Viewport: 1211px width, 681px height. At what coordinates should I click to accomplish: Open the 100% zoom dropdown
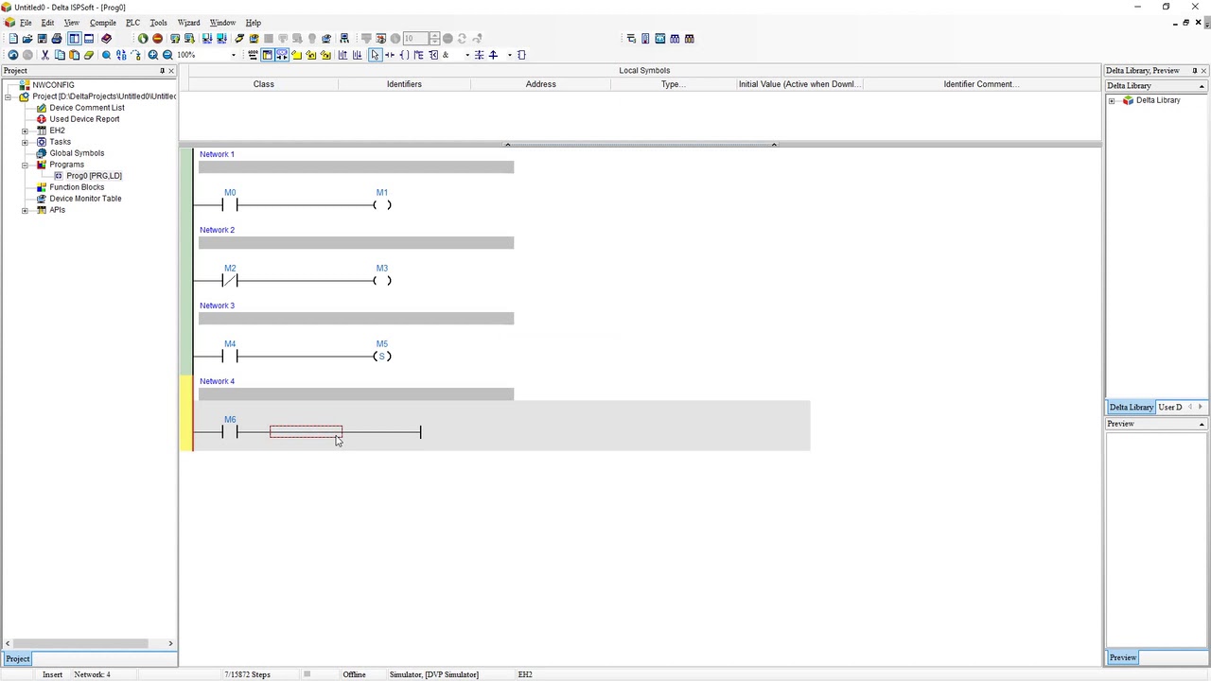click(x=233, y=55)
